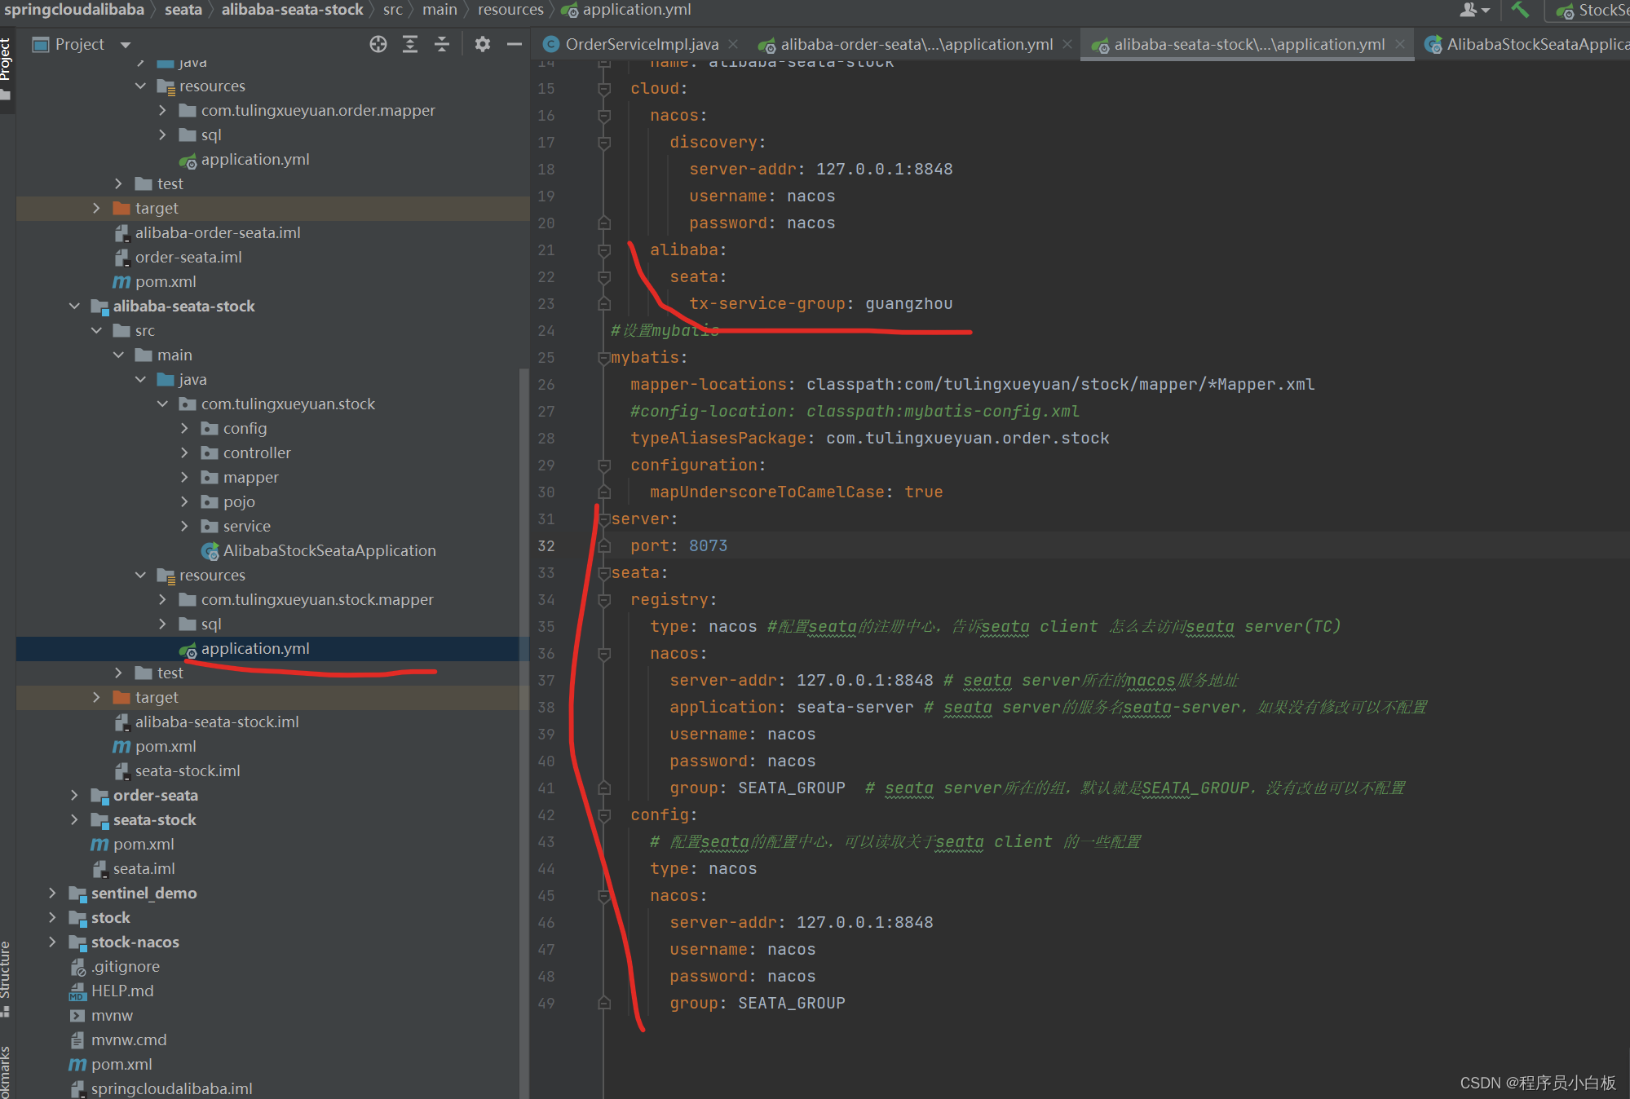Viewport: 1630px width, 1099px height.
Task: Open the Project view dropdown arrow
Action: pyautogui.click(x=125, y=45)
